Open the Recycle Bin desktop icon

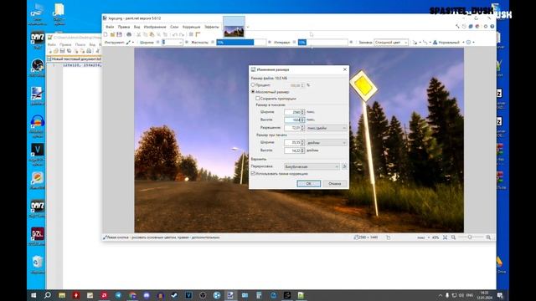point(37,264)
